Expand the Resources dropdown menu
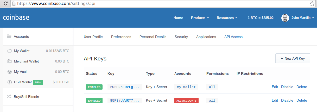This screenshot has height=112, width=317. (227, 18)
